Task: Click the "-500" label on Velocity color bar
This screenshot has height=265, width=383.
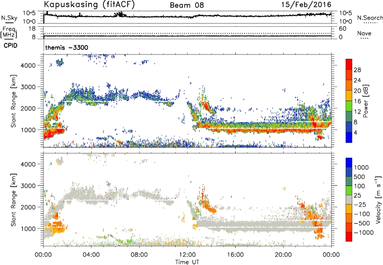Action: tap(362, 223)
